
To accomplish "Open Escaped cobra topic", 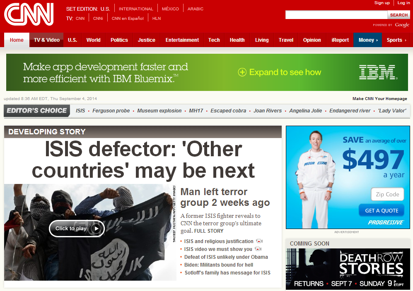I will [x=228, y=111].
